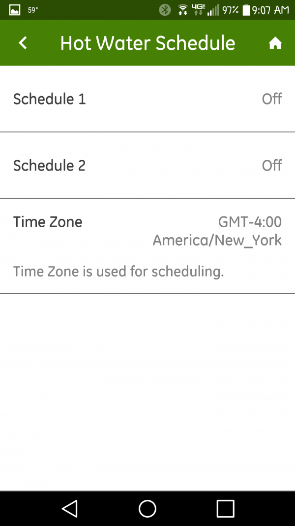
Task: Open recent apps square button
Action: coord(226,509)
